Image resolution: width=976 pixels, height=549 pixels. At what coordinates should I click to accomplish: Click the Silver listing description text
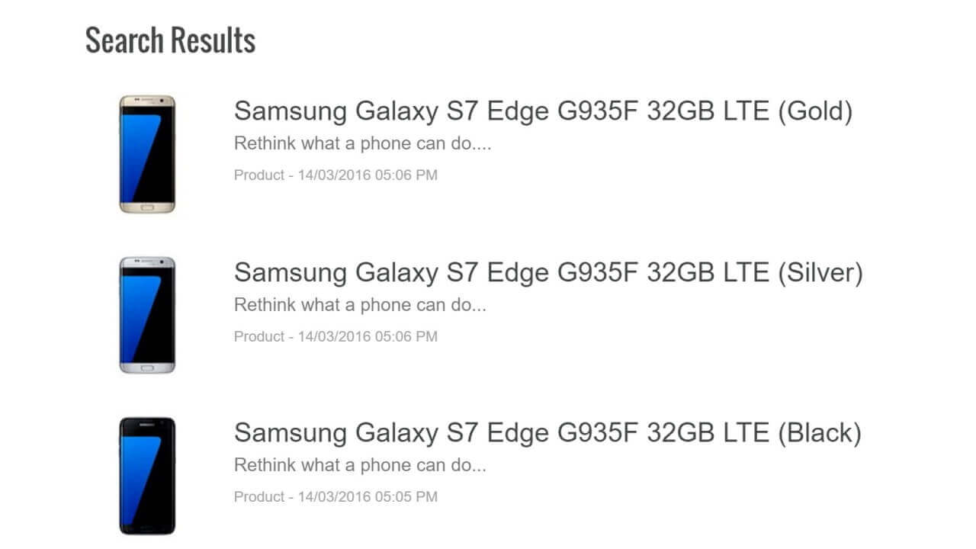(x=361, y=305)
